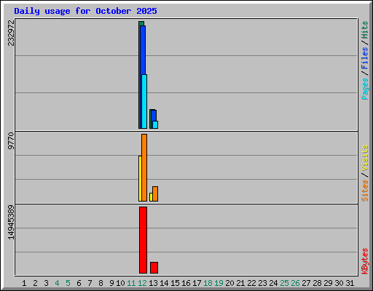Click the 14945389 axis value

[x=11, y=222]
